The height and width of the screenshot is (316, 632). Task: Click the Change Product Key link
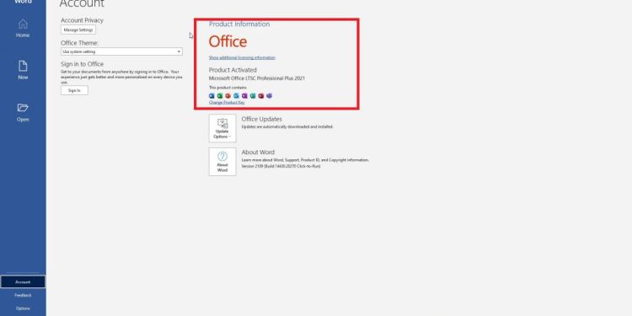point(227,102)
